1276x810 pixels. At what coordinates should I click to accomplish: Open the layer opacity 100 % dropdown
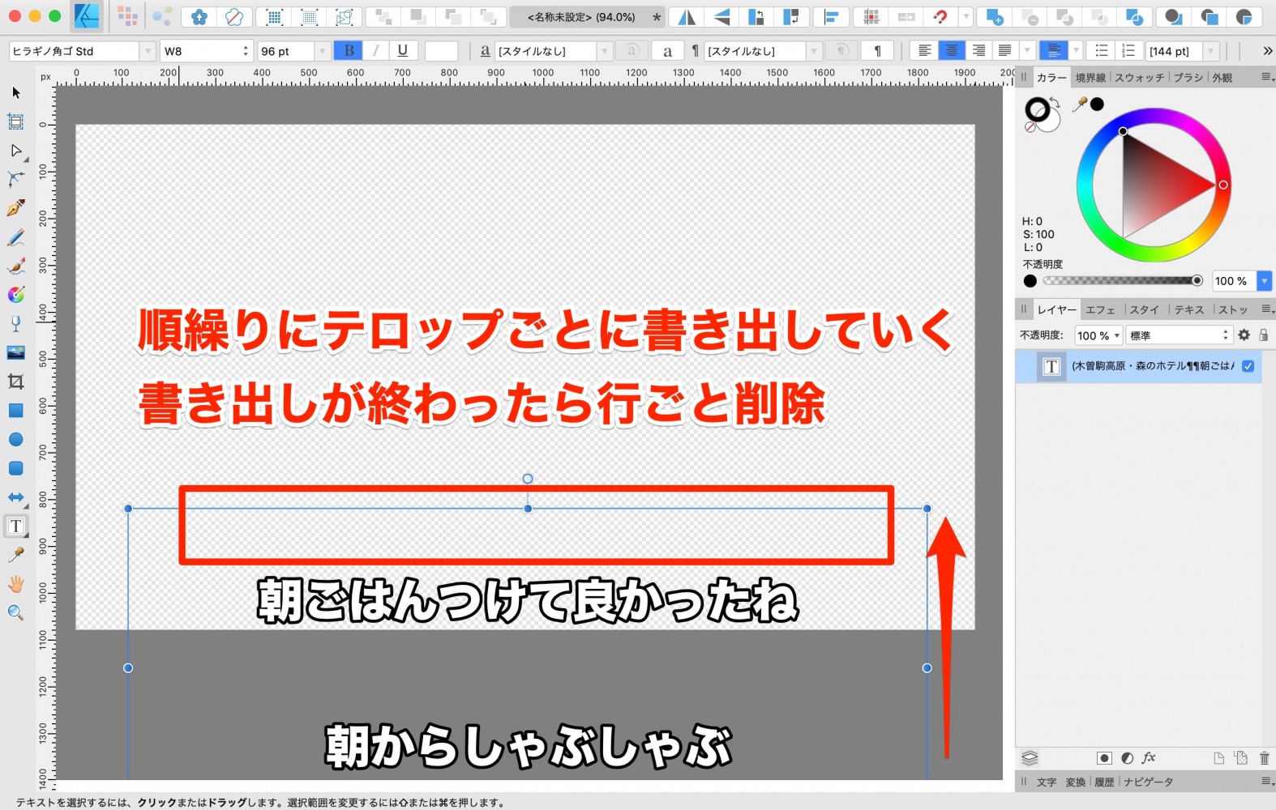(1117, 335)
